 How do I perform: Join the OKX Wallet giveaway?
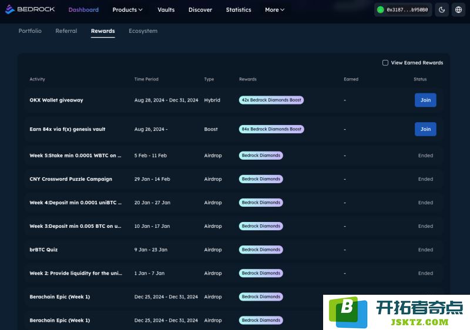click(425, 100)
